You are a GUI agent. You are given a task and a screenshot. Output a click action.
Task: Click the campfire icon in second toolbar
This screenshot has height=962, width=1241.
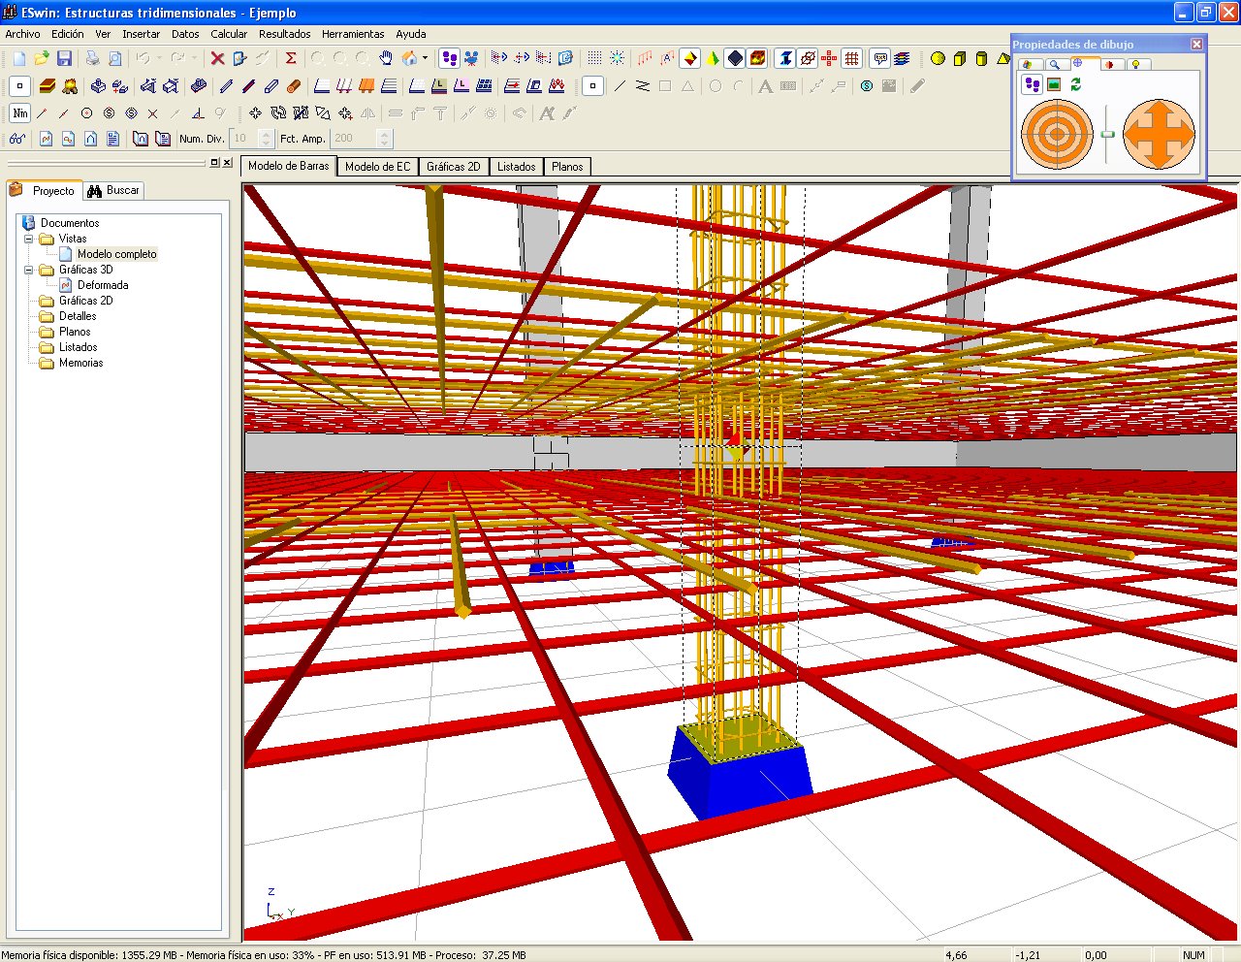click(x=70, y=86)
